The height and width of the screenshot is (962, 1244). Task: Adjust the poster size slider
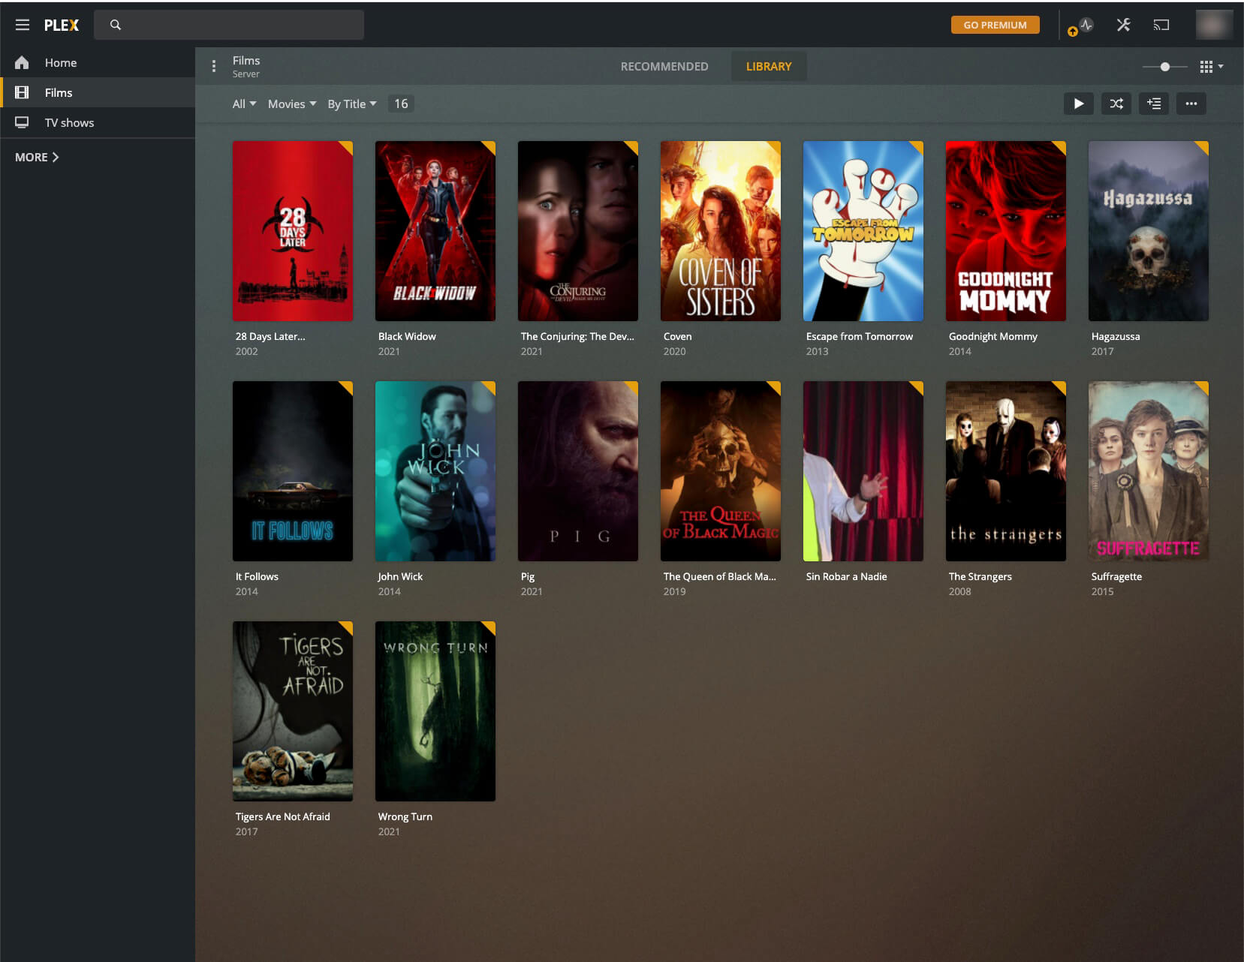tap(1164, 67)
